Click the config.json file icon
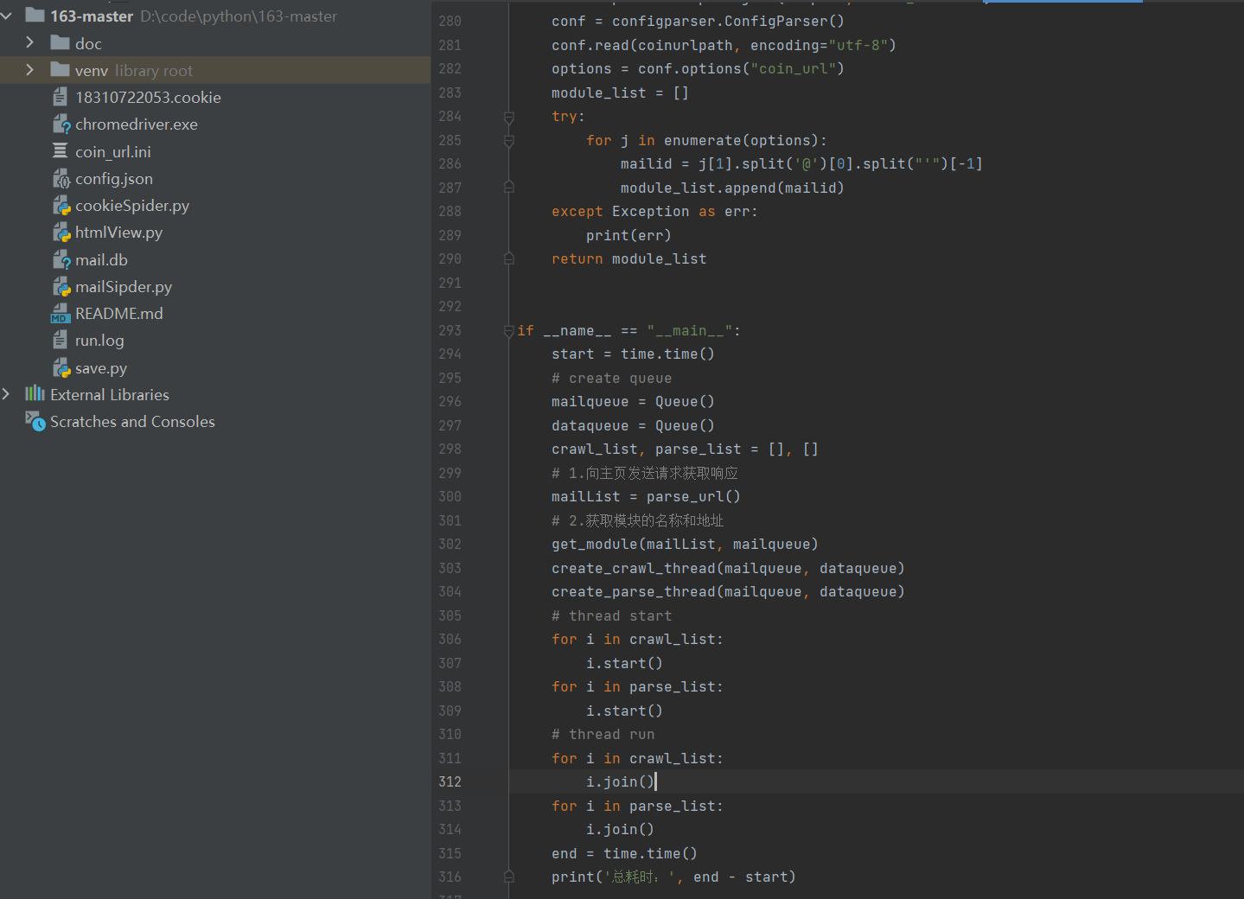The width and height of the screenshot is (1244, 899). coord(61,178)
